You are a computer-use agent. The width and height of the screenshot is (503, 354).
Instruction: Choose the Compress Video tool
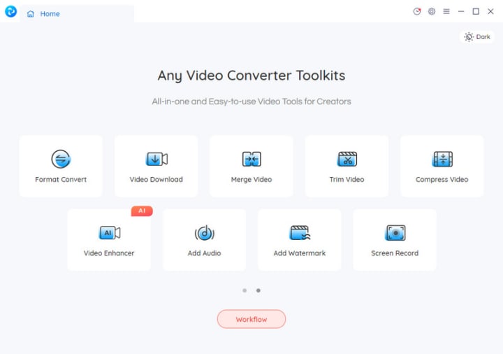442,166
